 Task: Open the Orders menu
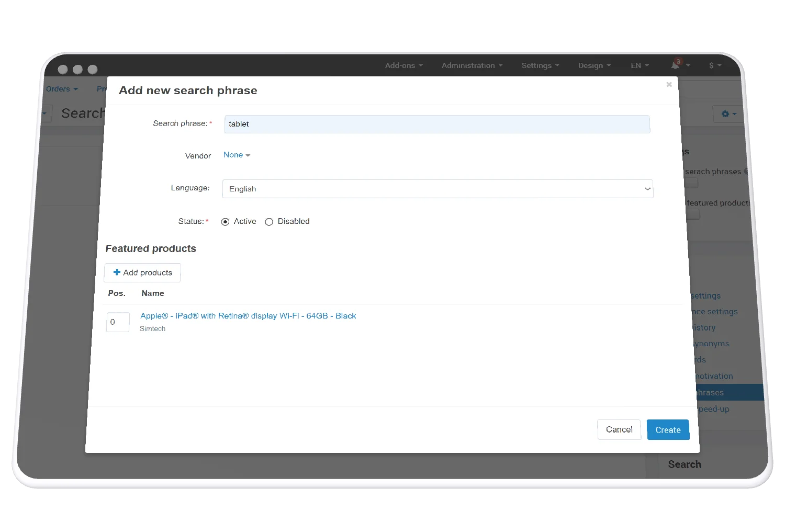click(x=62, y=89)
